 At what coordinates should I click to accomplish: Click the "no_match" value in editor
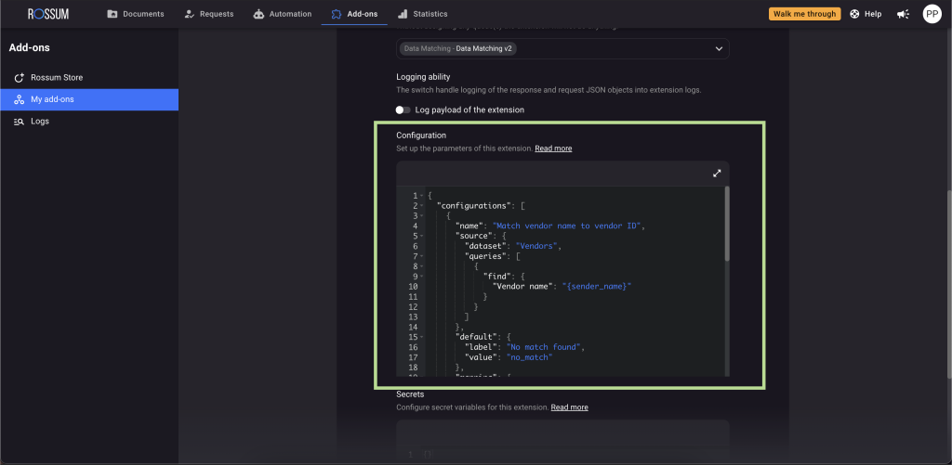click(x=527, y=357)
